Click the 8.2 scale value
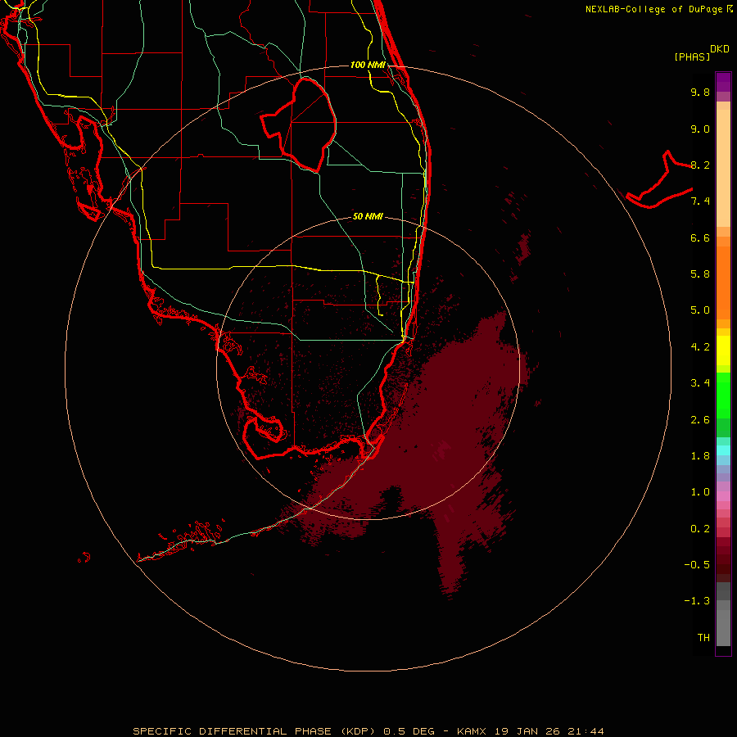 pos(700,165)
